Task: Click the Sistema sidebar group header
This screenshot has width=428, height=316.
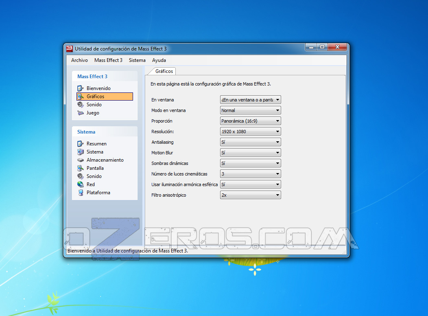Action: tap(86, 132)
